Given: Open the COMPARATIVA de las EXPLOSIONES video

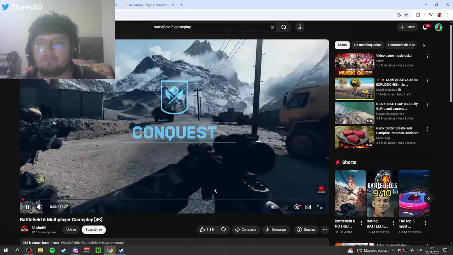Looking at the screenshot, I should [354, 89].
